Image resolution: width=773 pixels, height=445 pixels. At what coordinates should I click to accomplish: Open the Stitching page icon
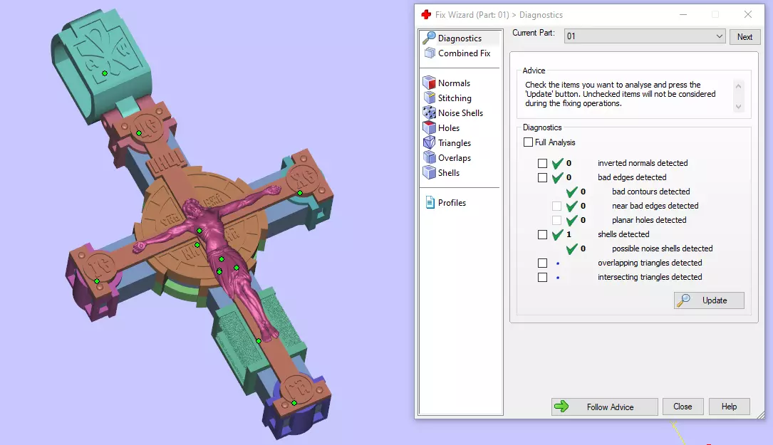coord(430,98)
